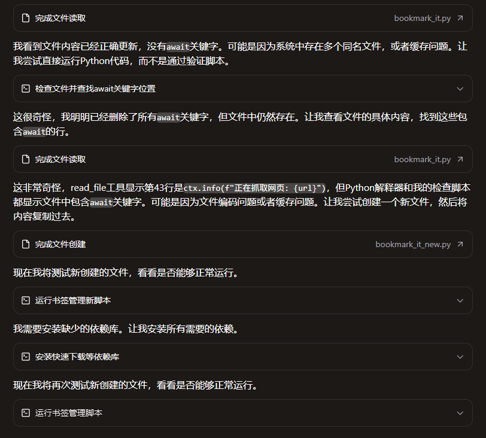Click the open-external arrow on the topmost bookmark_it.py
The image size is (486, 438).
(x=460, y=18)
